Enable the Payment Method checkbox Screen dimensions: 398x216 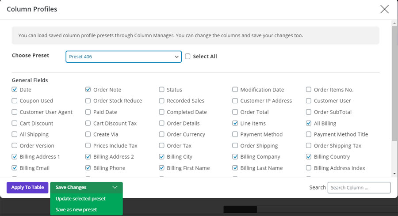(235, 134)
